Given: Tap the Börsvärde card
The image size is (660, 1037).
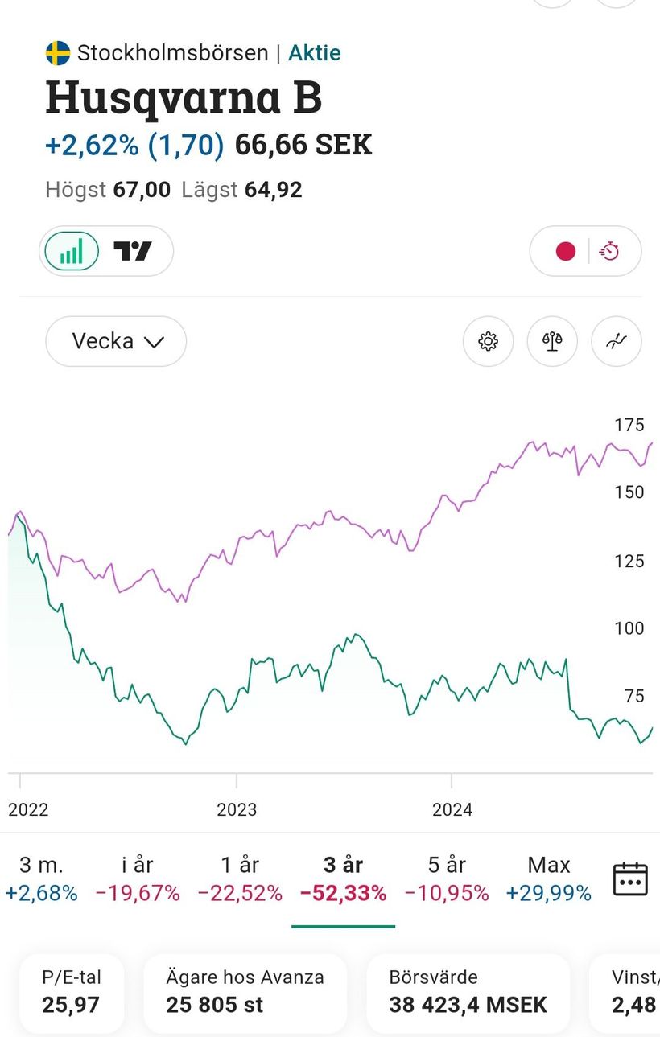Looking at the screenshot, I should 468,992.
